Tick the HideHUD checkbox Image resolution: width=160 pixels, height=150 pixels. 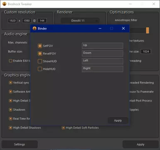40,69
